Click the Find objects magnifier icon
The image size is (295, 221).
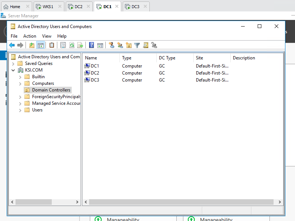coord(146,45)
